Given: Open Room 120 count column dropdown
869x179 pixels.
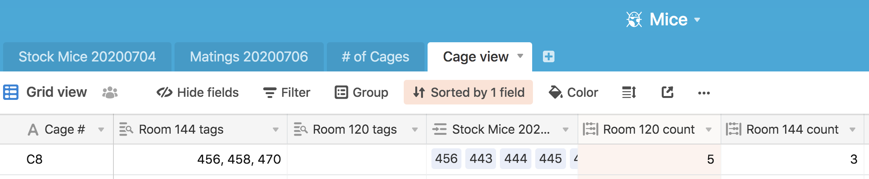Looking at the screenshot, I should [x=709, y=130].
